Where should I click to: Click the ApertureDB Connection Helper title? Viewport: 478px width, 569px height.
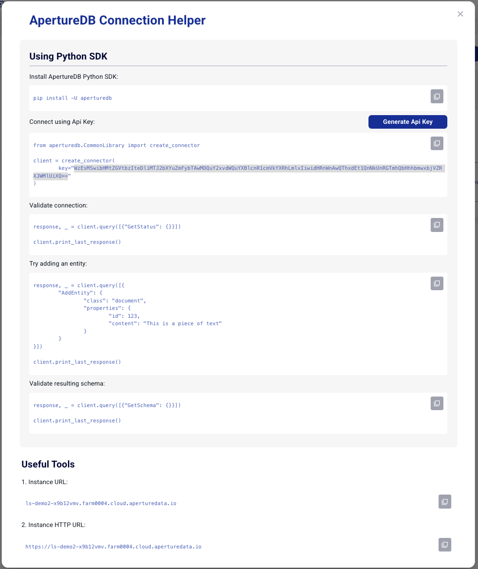117,20
